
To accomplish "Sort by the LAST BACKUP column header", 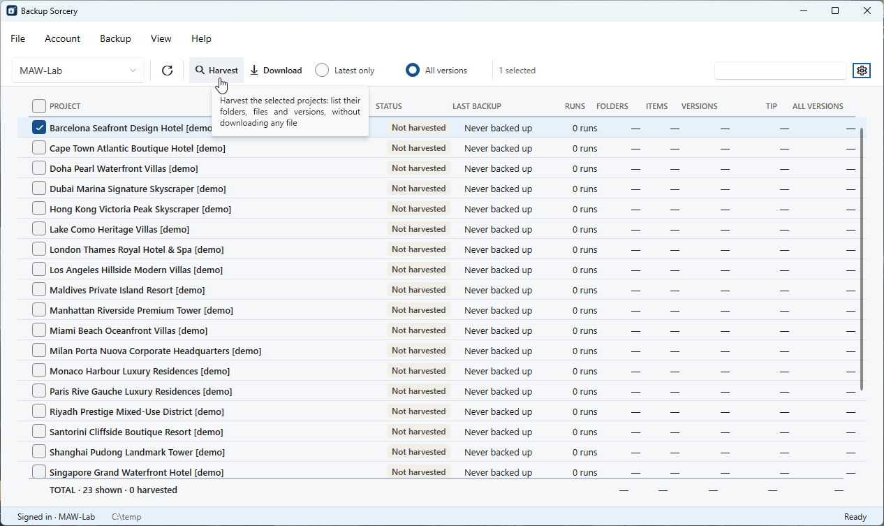I will pos(477,106).
